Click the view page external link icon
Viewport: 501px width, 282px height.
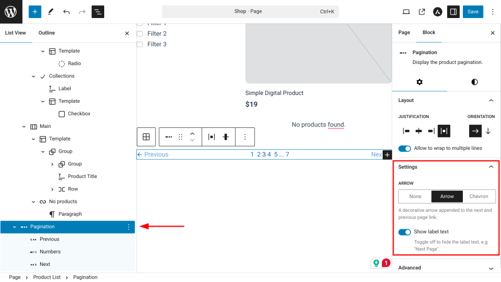point(422,12)
